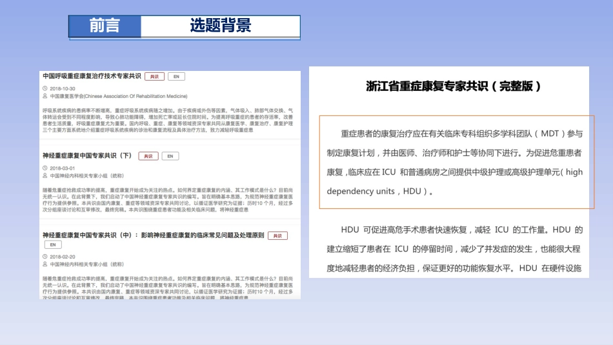Select the date text 2018-02-20

coord(63,257)
